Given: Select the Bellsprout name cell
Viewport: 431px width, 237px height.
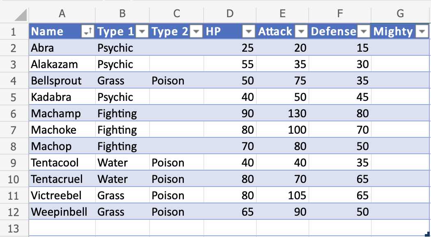Looking at the screenshot, I should [x=62, y=81].
